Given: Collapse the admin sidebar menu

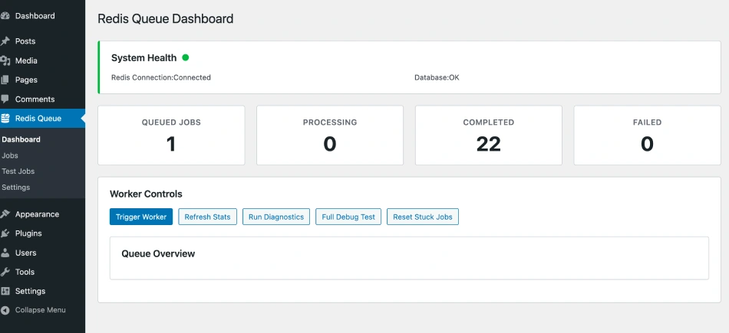Looking at the screenshot, I should [x=42, y=310].
